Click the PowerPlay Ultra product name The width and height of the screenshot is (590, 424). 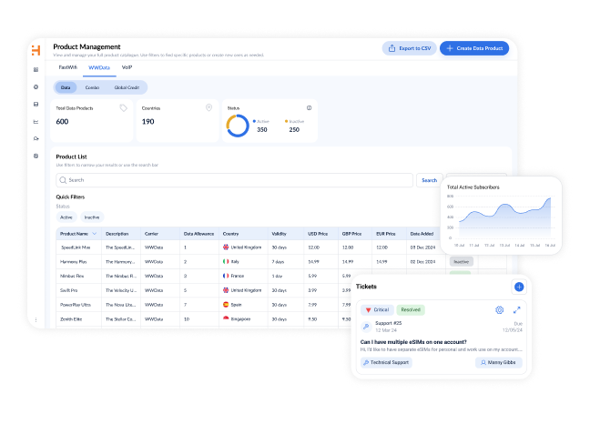click(x=76, y=305)
